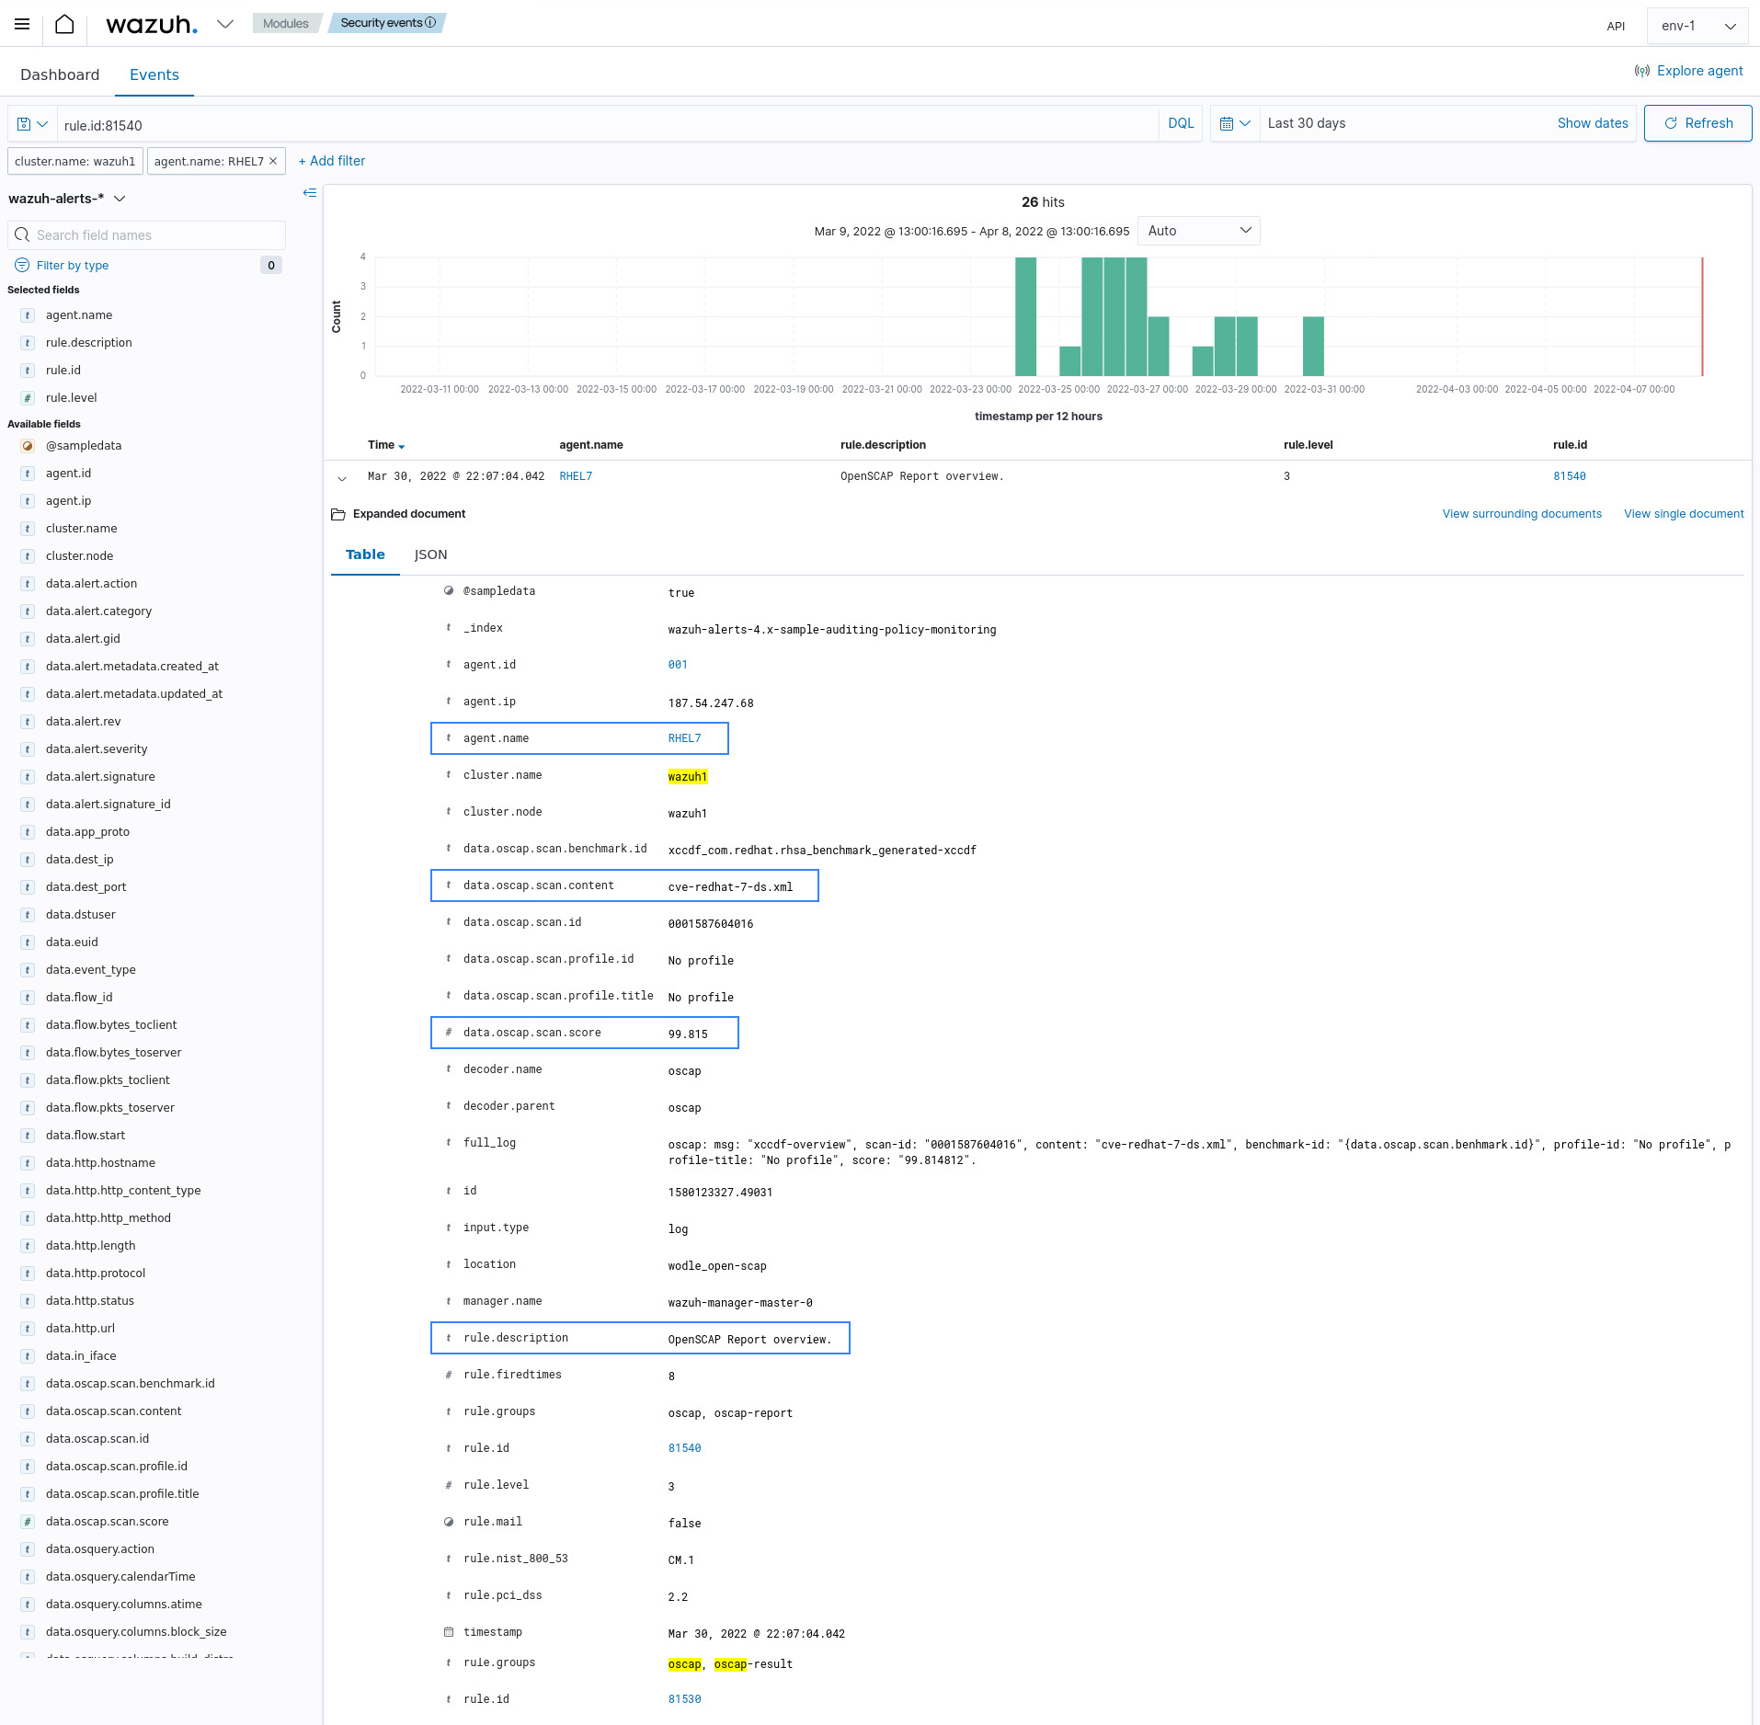
Task: Switch to the Dashboard tab
Action: (60, 74)
